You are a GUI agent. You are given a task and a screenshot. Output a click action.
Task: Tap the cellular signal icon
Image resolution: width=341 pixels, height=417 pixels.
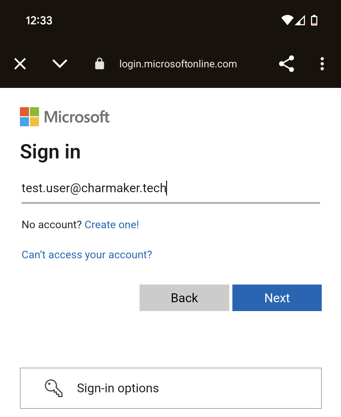300,20
